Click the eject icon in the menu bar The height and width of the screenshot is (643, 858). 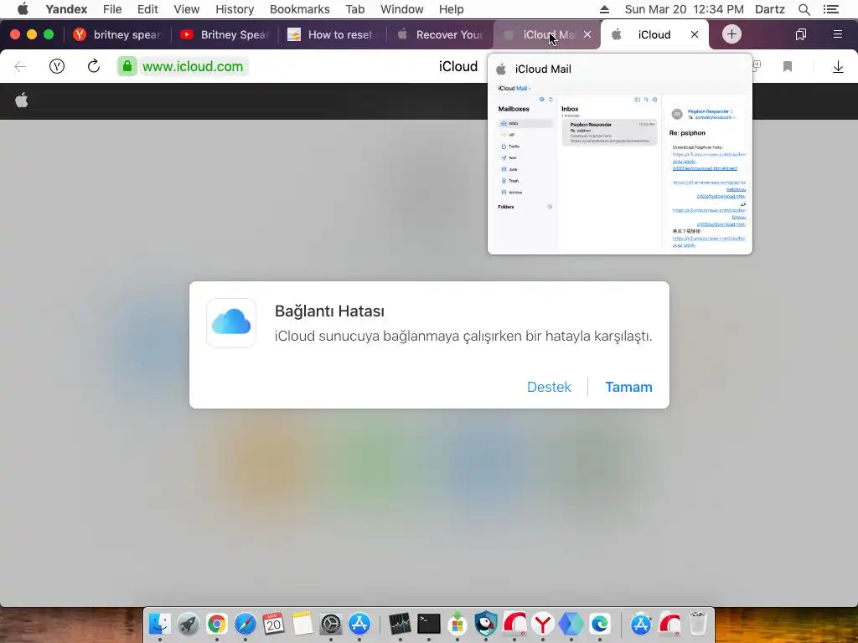pos(604,9)
